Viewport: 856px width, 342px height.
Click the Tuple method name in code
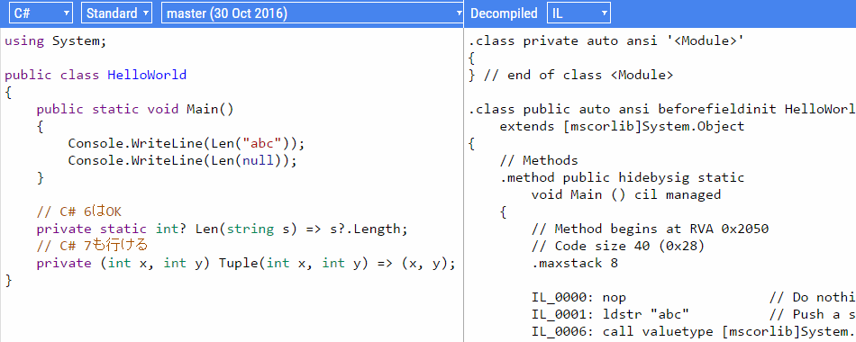[x=238, y=264]
